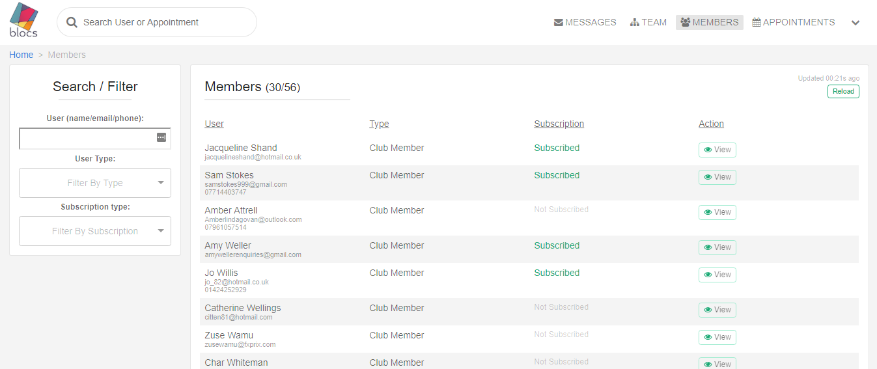This screenshot has width=877, height=369.
Task: Click the calendar icon next to Appointments
Action: 757,22
